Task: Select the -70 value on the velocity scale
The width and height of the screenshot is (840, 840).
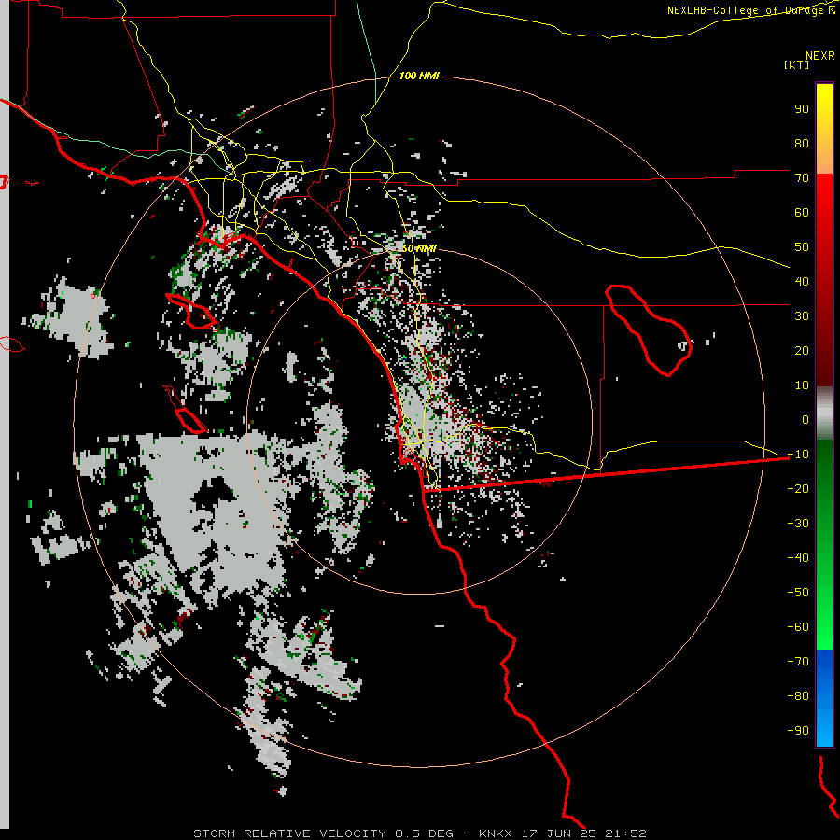Action: pos(798,662)
